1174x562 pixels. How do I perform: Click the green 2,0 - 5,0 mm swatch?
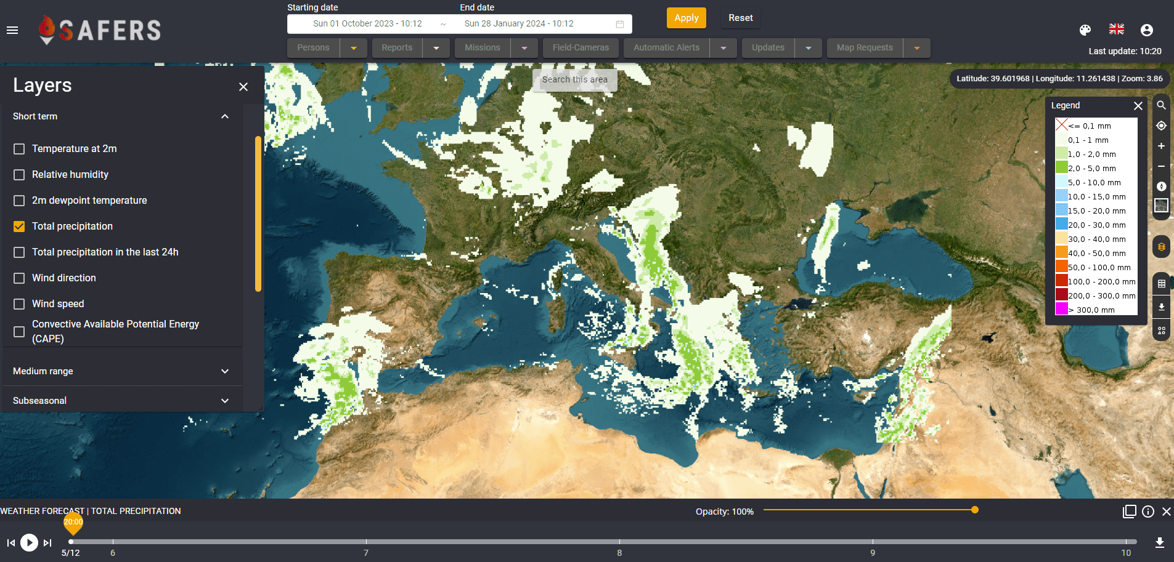pyautogui.click(x=1061, y=167)
